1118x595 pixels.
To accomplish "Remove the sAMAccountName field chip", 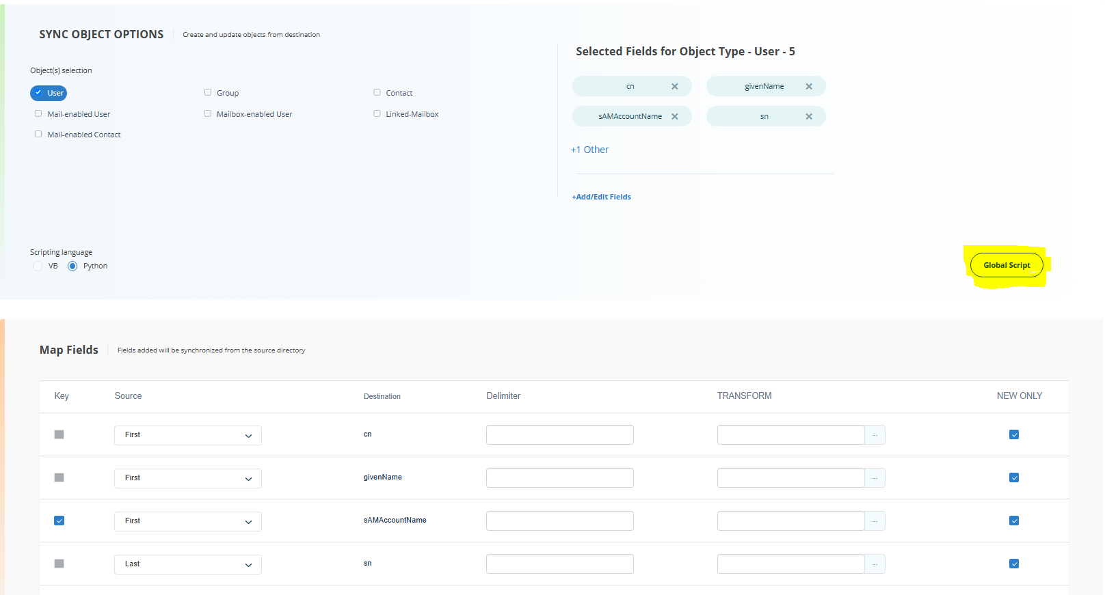I will (x=674, y=117).
